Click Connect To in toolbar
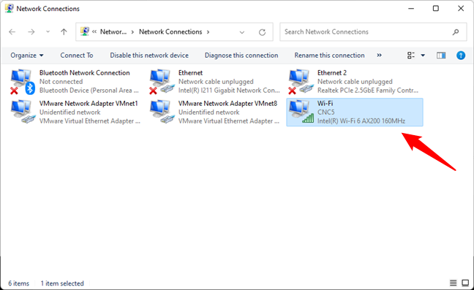 77,56
